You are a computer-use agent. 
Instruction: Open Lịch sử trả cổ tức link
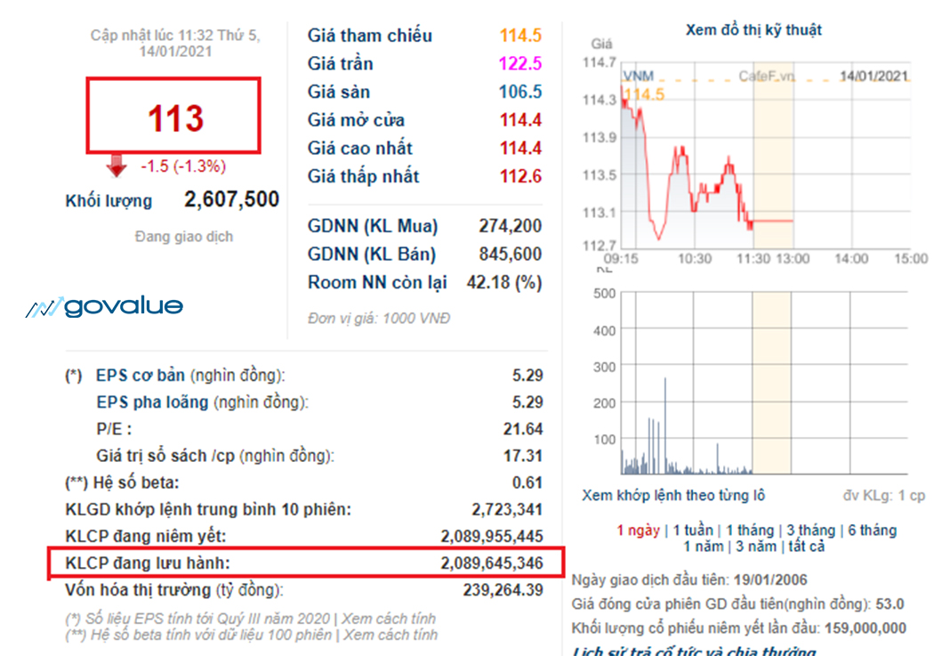[694, 652]
